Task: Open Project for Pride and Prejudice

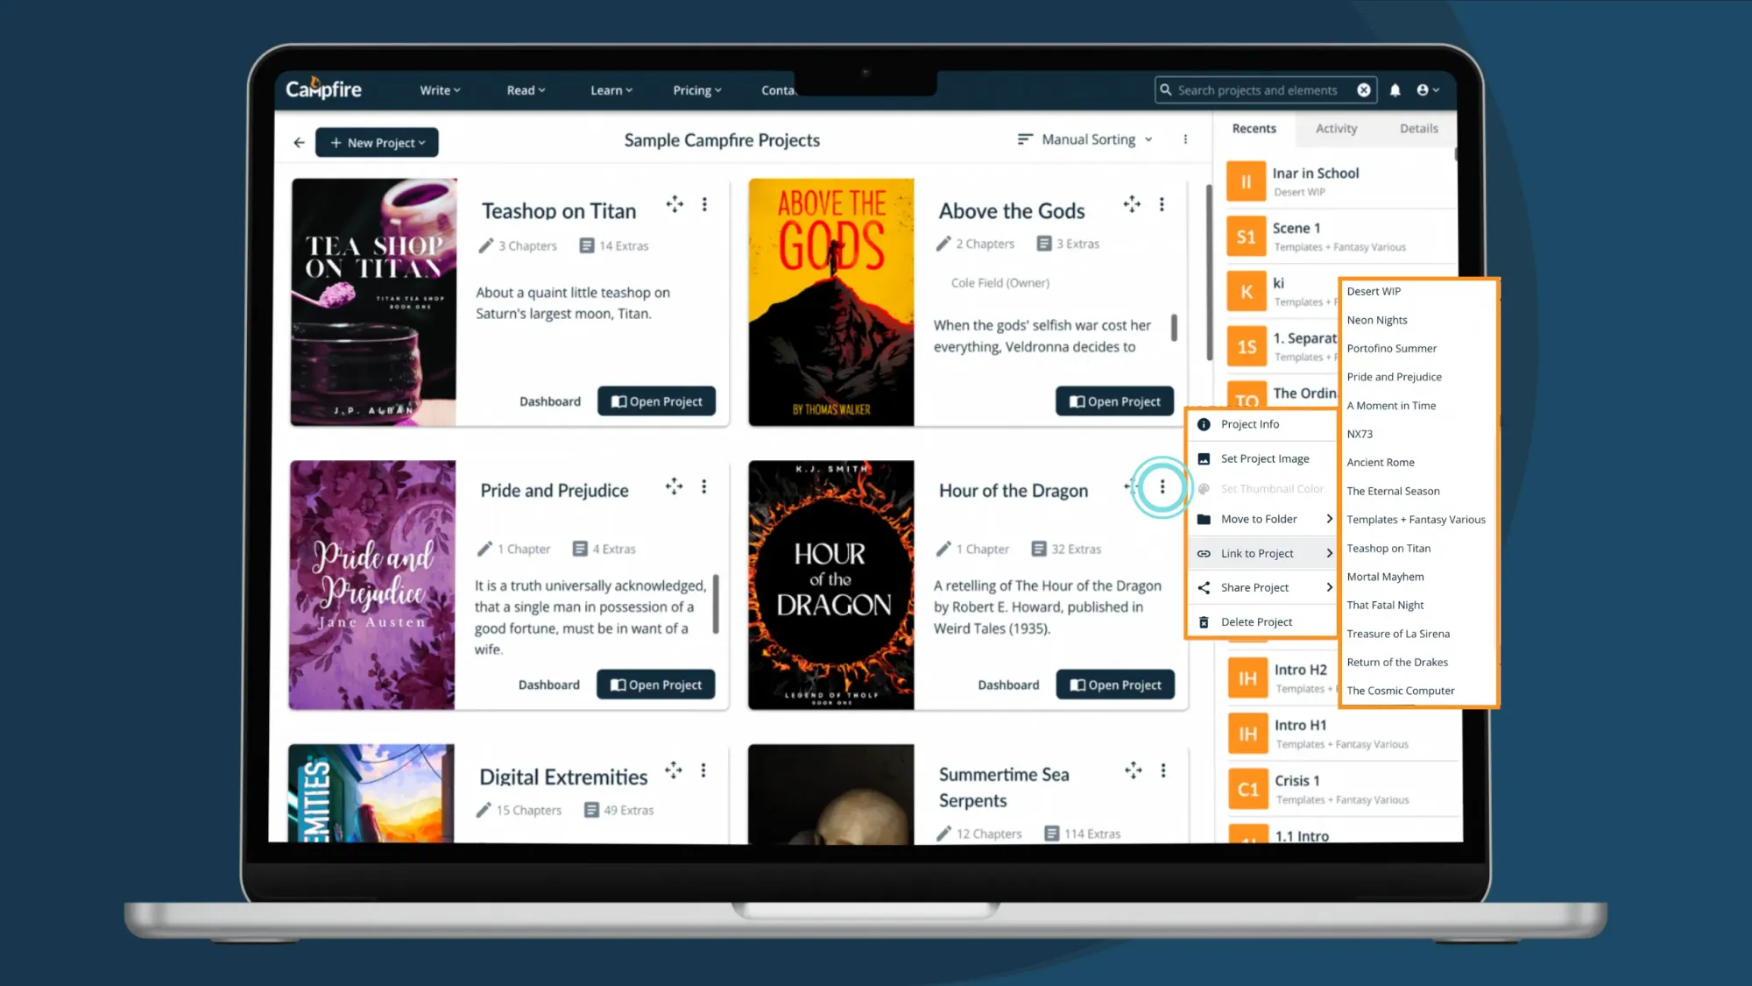Action: [x=655, y=685]
